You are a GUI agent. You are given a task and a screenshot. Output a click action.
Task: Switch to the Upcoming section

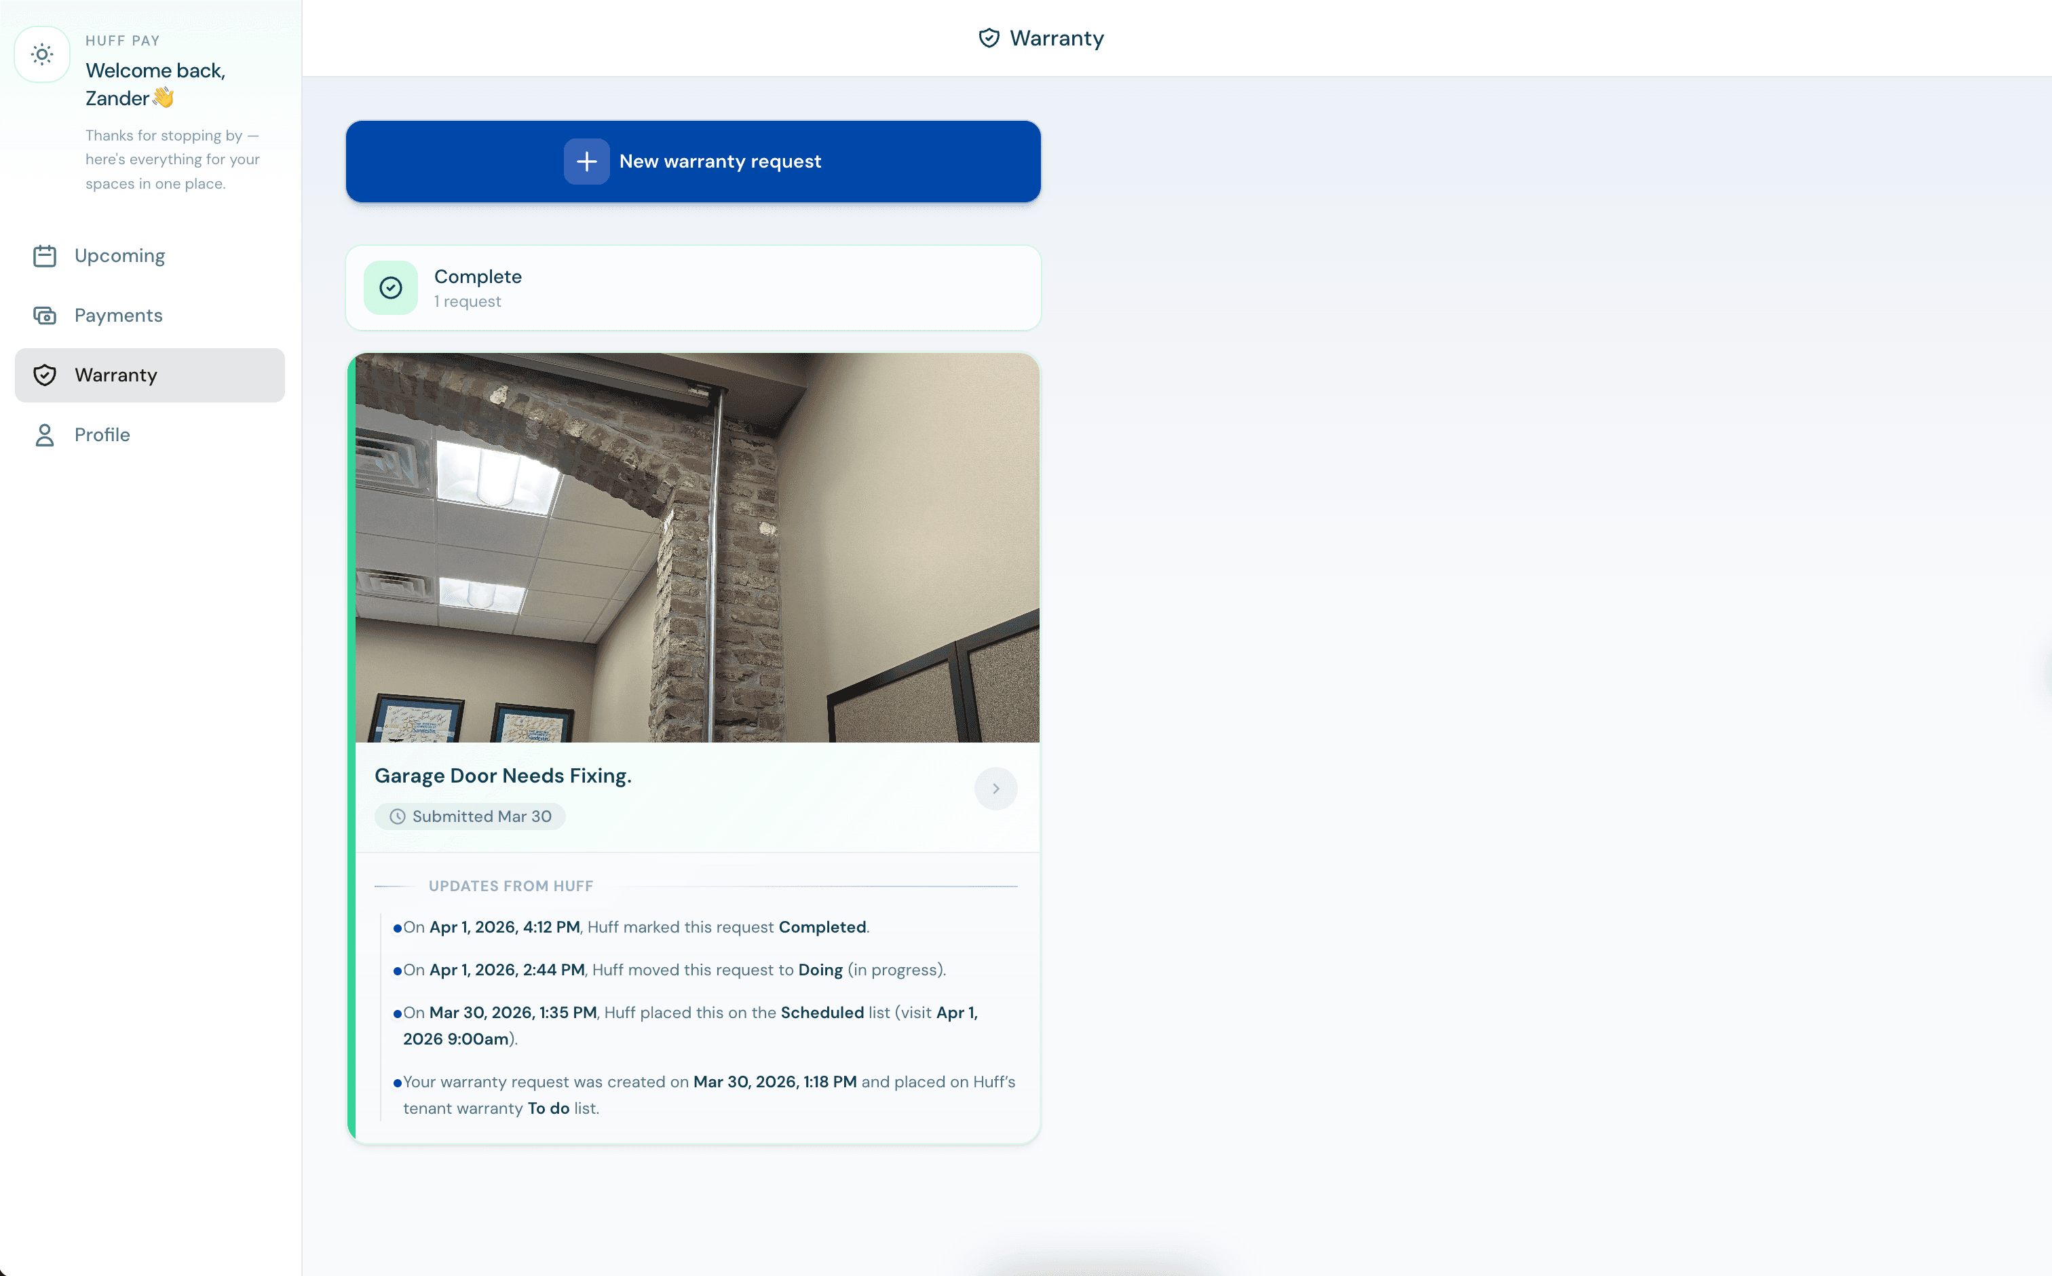[x=119, y=255]
